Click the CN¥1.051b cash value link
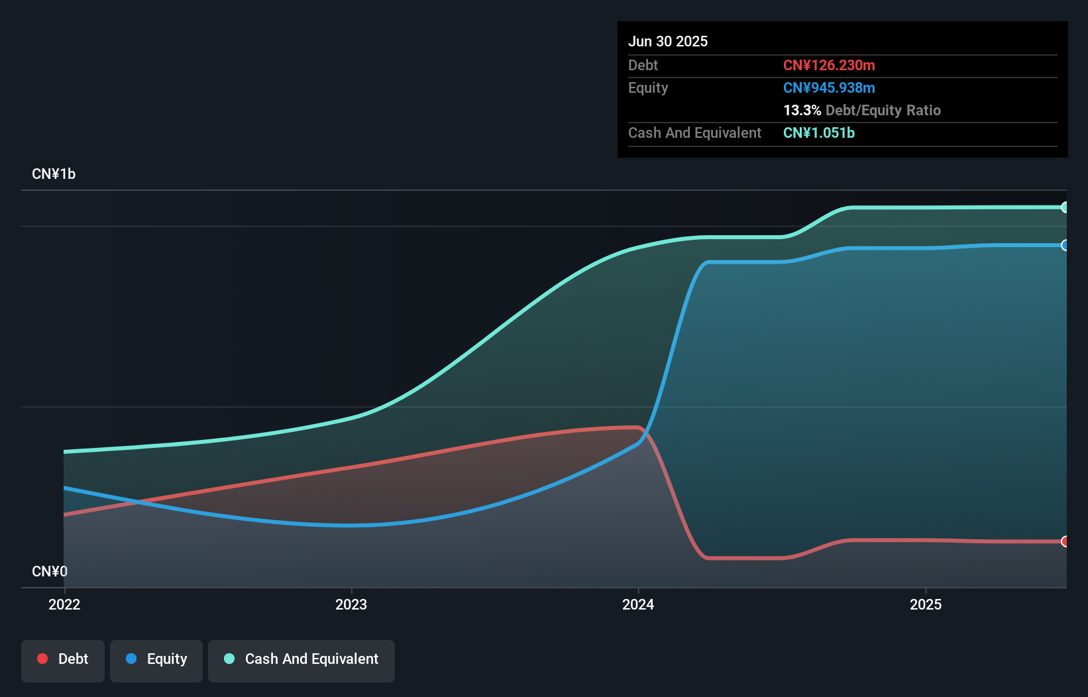 click(x=819, y=133)
